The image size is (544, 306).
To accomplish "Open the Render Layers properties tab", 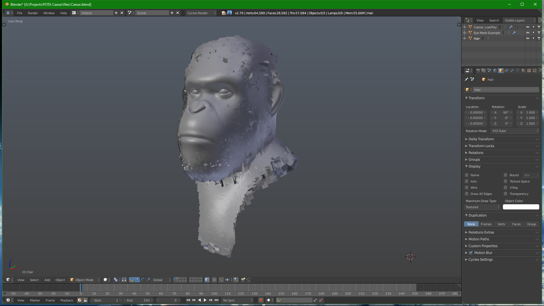I will (484, 71).
